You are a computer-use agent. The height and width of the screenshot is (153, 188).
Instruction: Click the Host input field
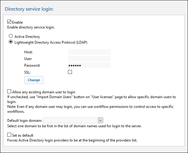point(89,52)
